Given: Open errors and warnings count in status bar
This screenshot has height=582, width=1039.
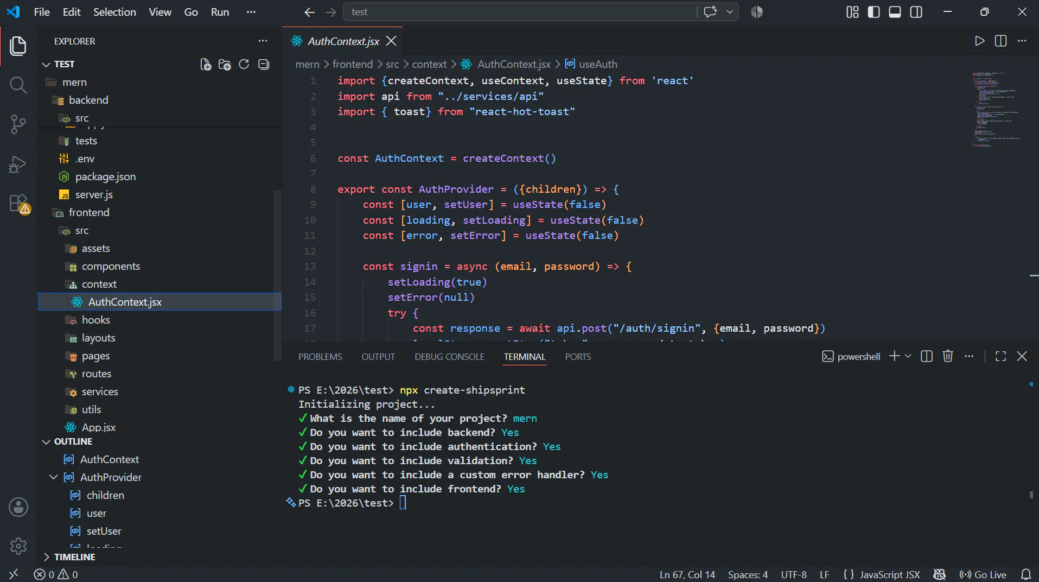Looking at the screenshot, I should click(x=56, y=574).
